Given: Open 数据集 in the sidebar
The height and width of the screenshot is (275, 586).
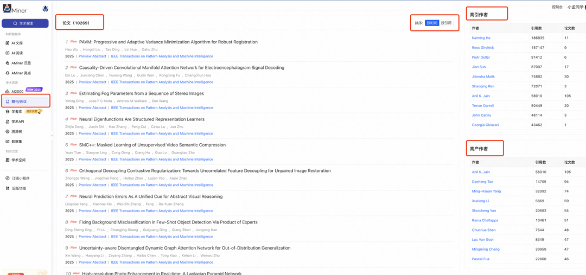Looking at the screenshot, I should click(x=15, y=142).
